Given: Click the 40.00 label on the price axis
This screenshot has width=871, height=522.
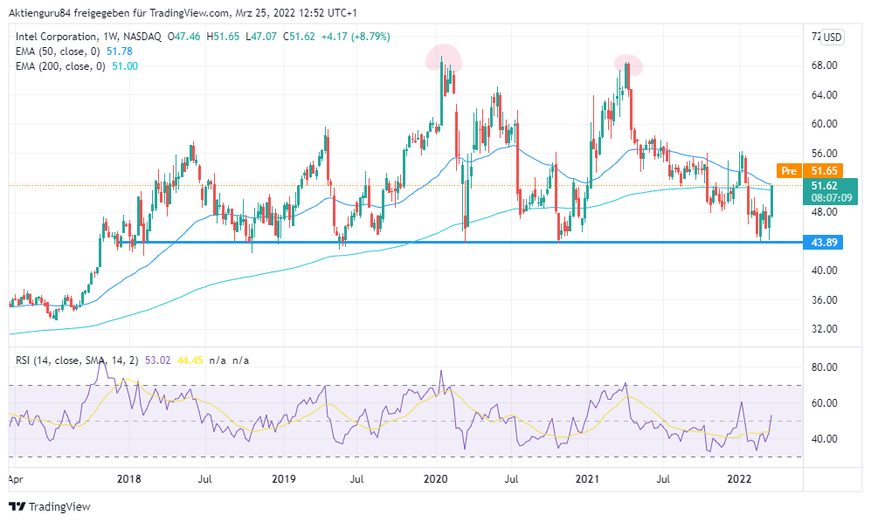Looking at the screenshot, I should click(x=825, y=271).
